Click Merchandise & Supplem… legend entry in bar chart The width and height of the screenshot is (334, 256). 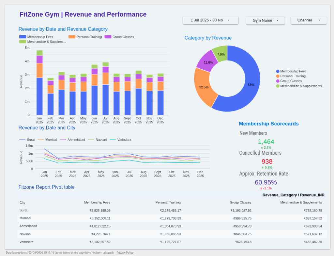[43, 42]
